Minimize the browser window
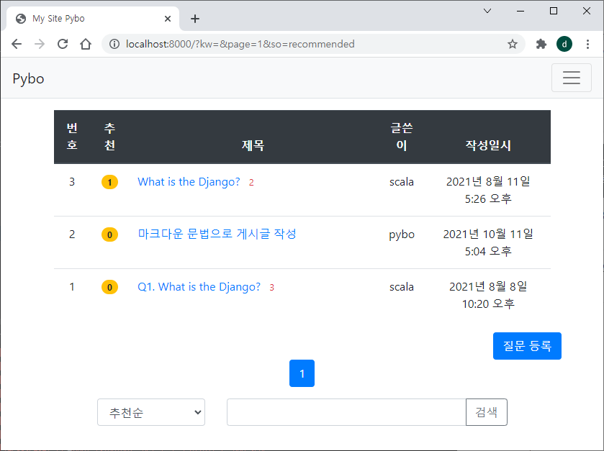The width and height of the screenshot is (604, 451). pos(520,11)
